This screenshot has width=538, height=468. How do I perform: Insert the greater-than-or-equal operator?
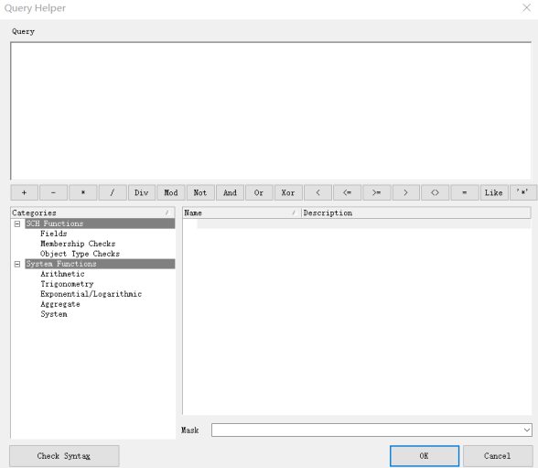[376, 192]
